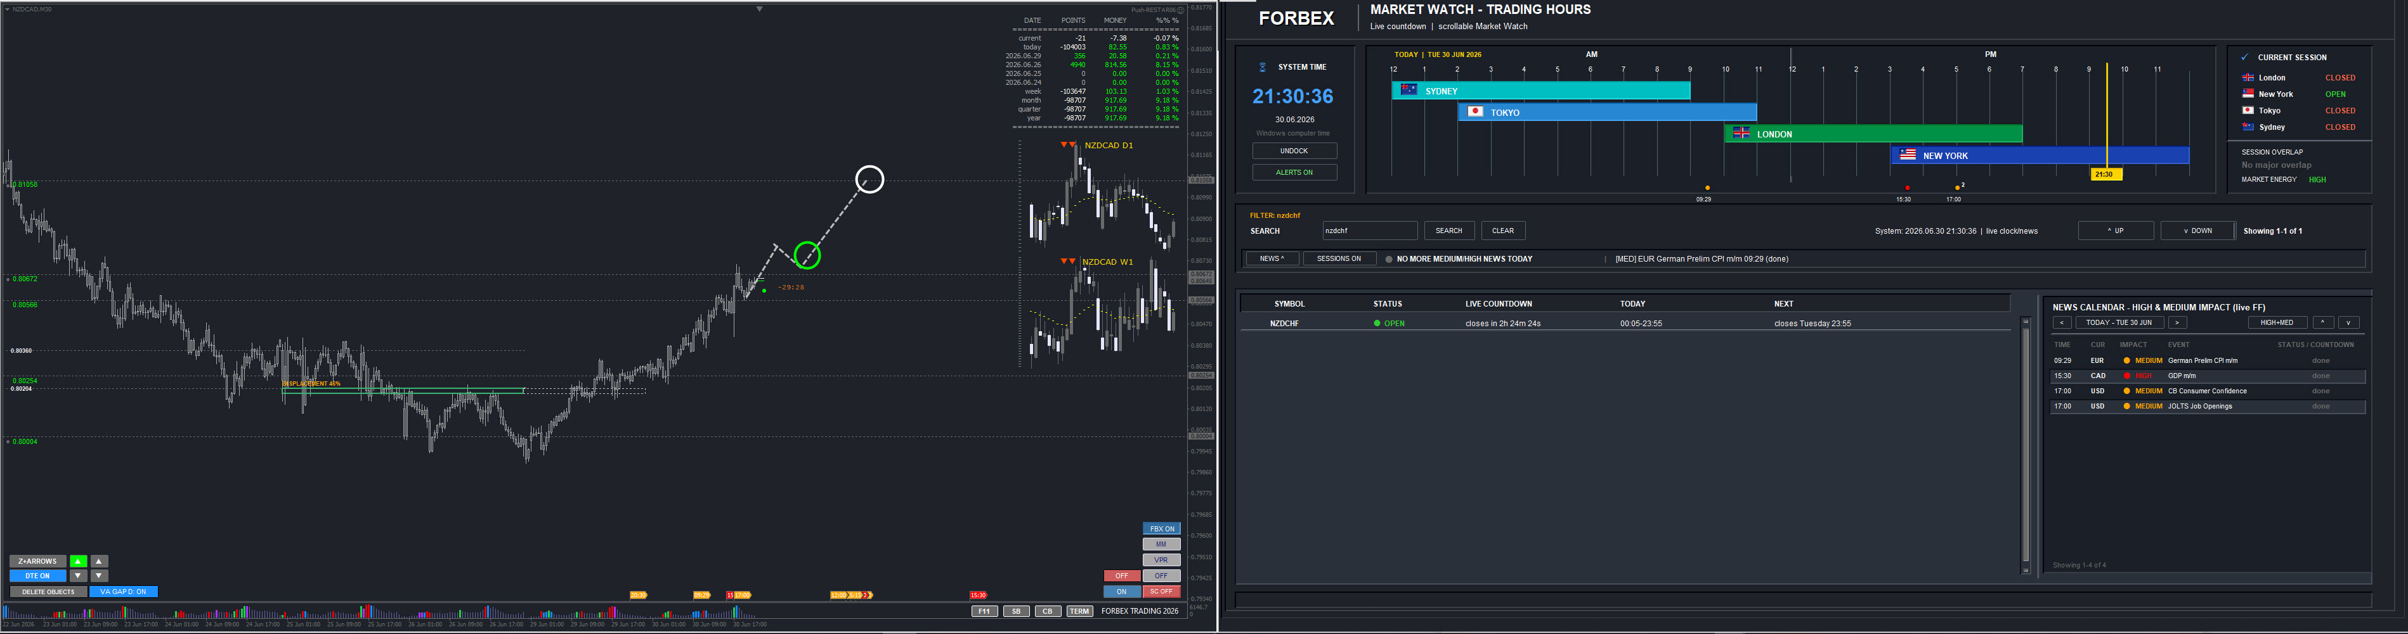Open the HIGH+MED impact filter
The width and height of the screenshot is (2408, 634).
(2277, 323)
